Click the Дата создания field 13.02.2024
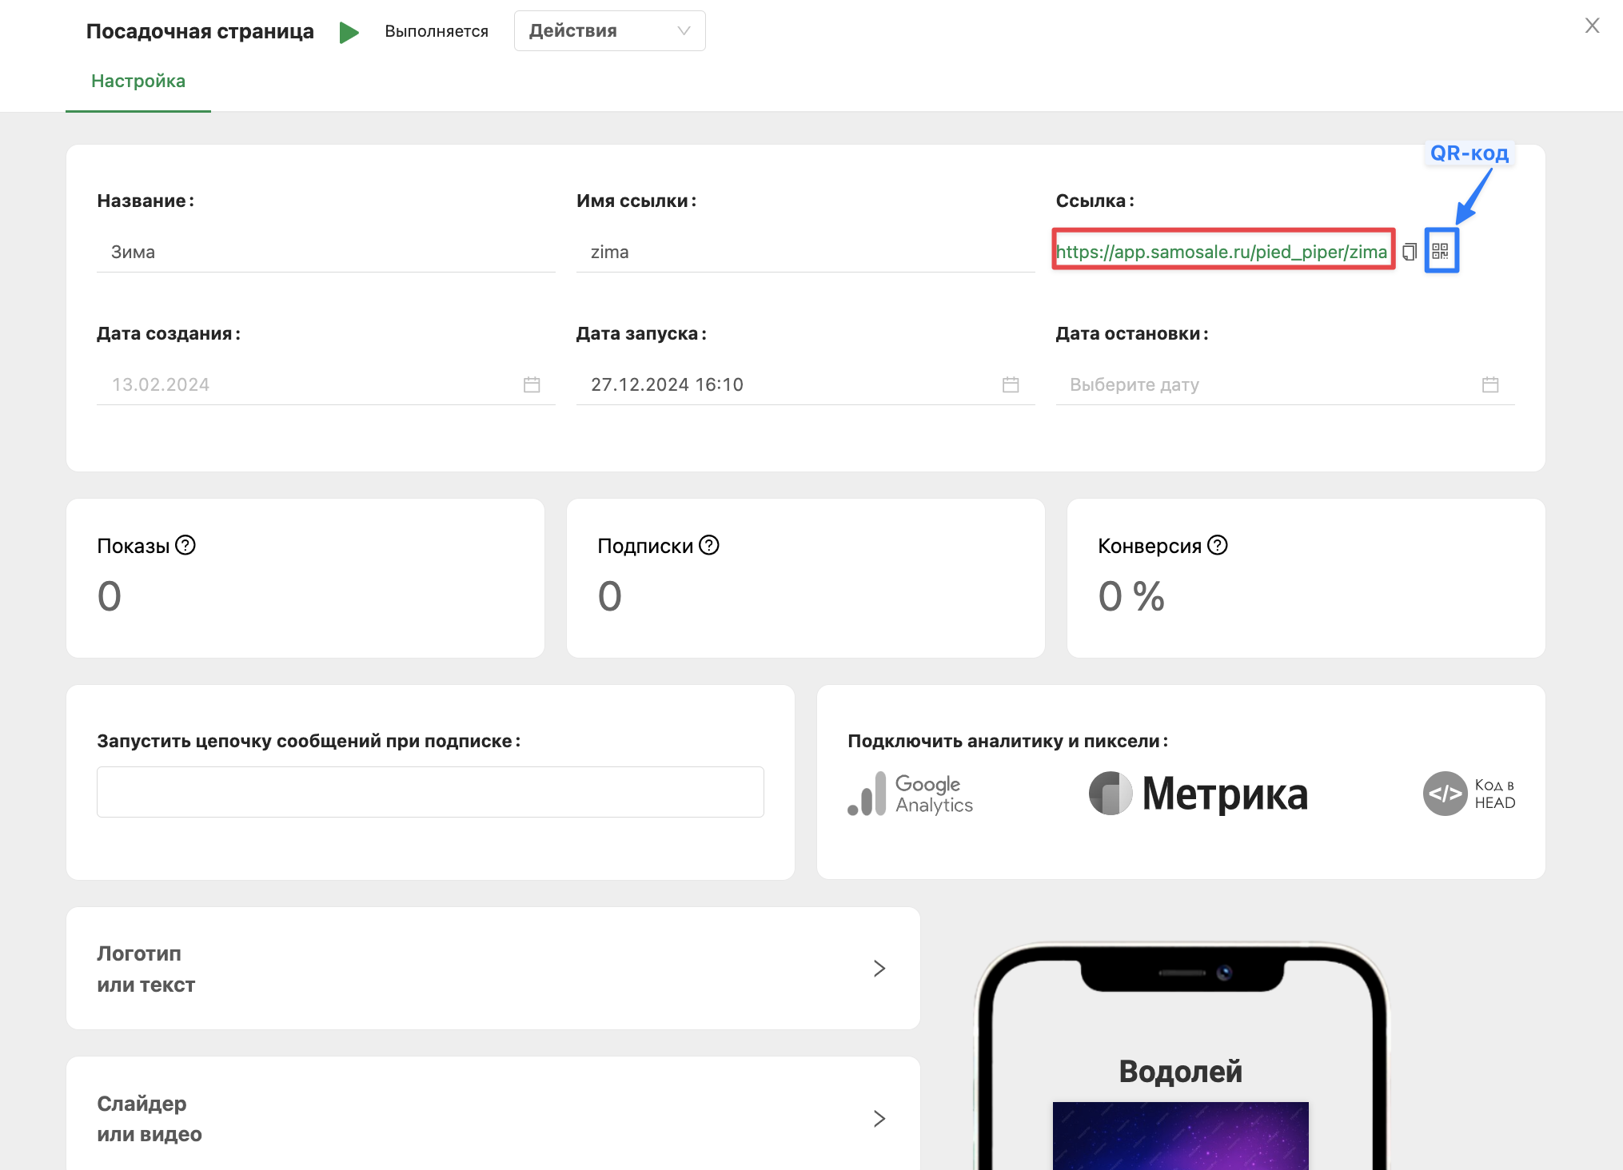This screenshot has height=1170, width=1623. click(325, 384)
